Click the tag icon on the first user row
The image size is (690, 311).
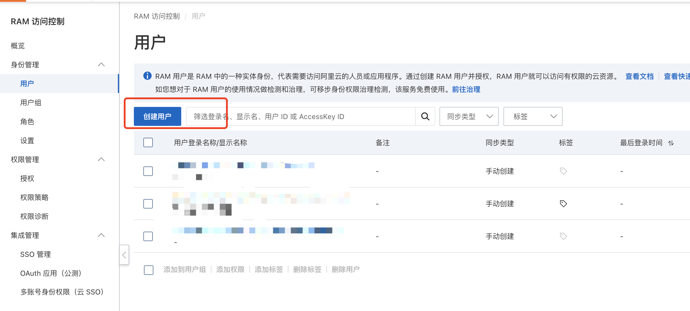pyautogui.click(x=563, y=171)
